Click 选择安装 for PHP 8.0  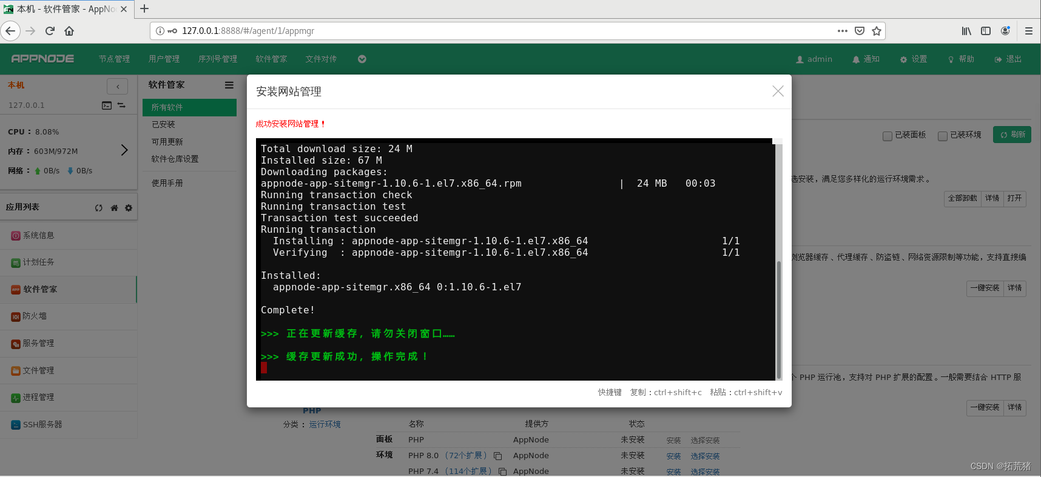point(705,456)
